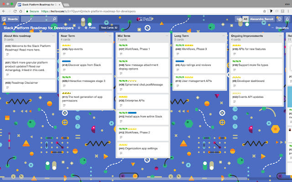This screenshot has height=182, width=292.
Task: Click description icon on Welcome to Slack Platform card
Action: 7,55
